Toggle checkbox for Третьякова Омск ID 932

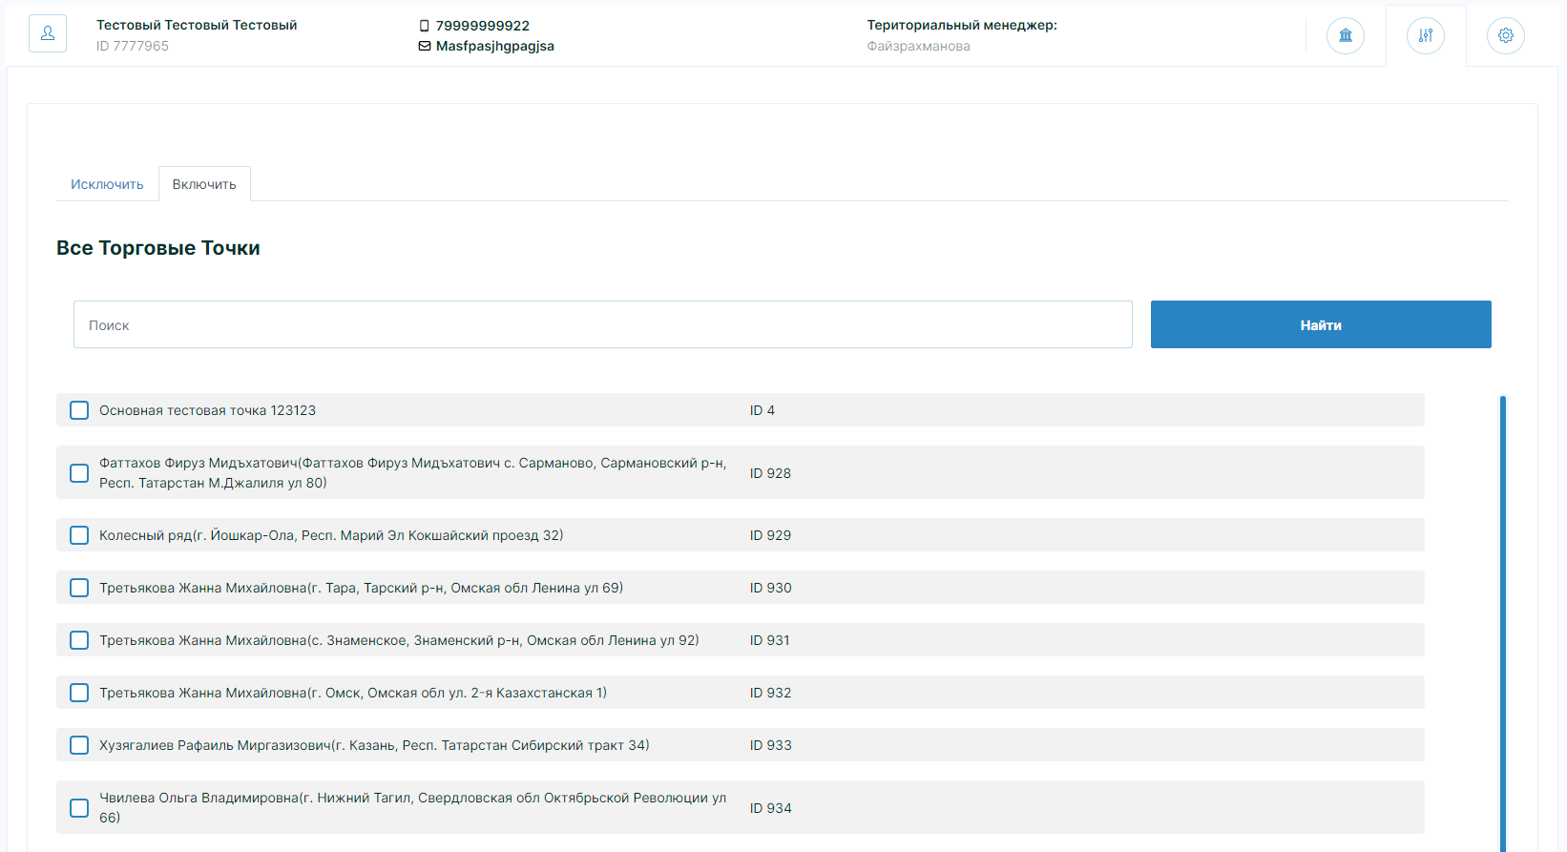[79, 693]
